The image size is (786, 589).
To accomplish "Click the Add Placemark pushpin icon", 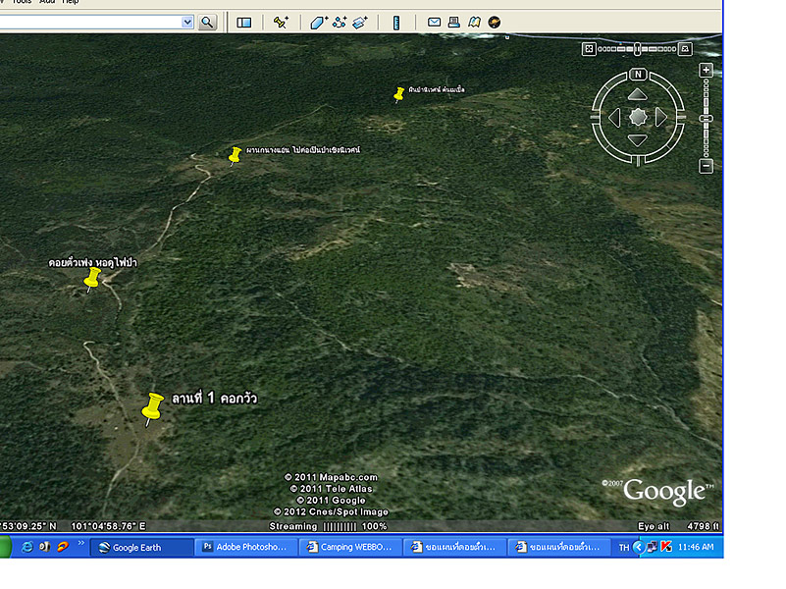I will coord(282,22).
